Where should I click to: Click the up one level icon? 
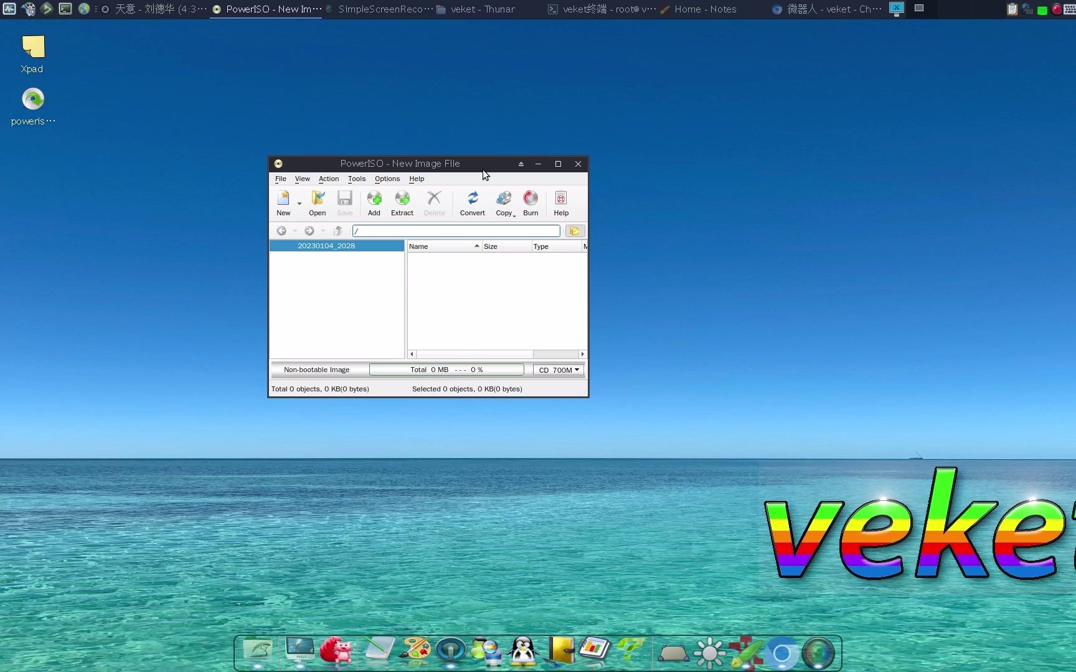click(x=338, y=231)
